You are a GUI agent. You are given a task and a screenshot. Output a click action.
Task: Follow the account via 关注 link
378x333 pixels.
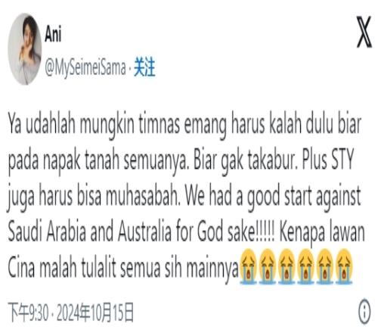[x=144, y=67]
